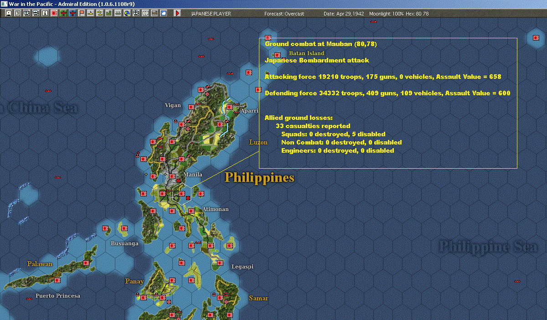Click the Atimonan map label

pyautogui.click(x=216, y=209)
